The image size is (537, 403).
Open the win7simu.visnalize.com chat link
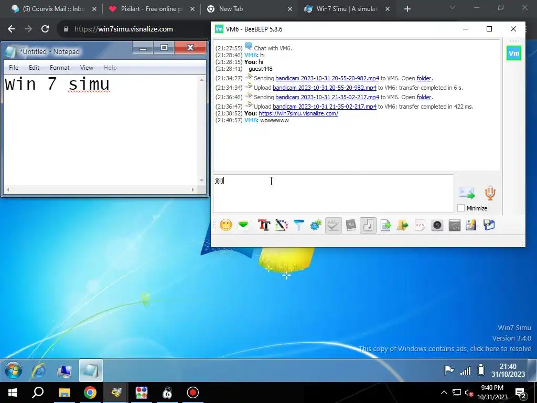pyautogui.click(x=298, y=113)
